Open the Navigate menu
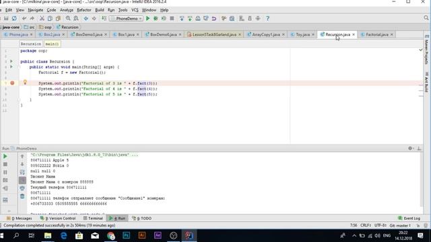The width and height of the screenshot is (431, 242). (36, 10)
